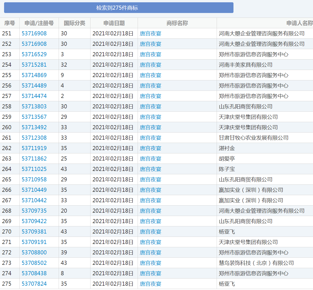Select applicant 郑州市旅游信息咨询服务中心 in row 253

[254, 54]
